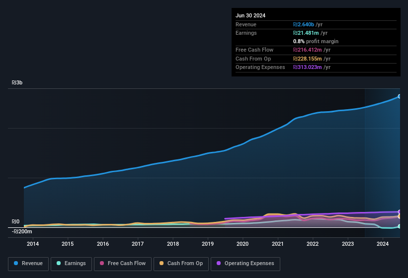The width and height of the screenshot is (408, 278).
Task: Click the 2015 x-axis label
Action: [x=68, y=244]
